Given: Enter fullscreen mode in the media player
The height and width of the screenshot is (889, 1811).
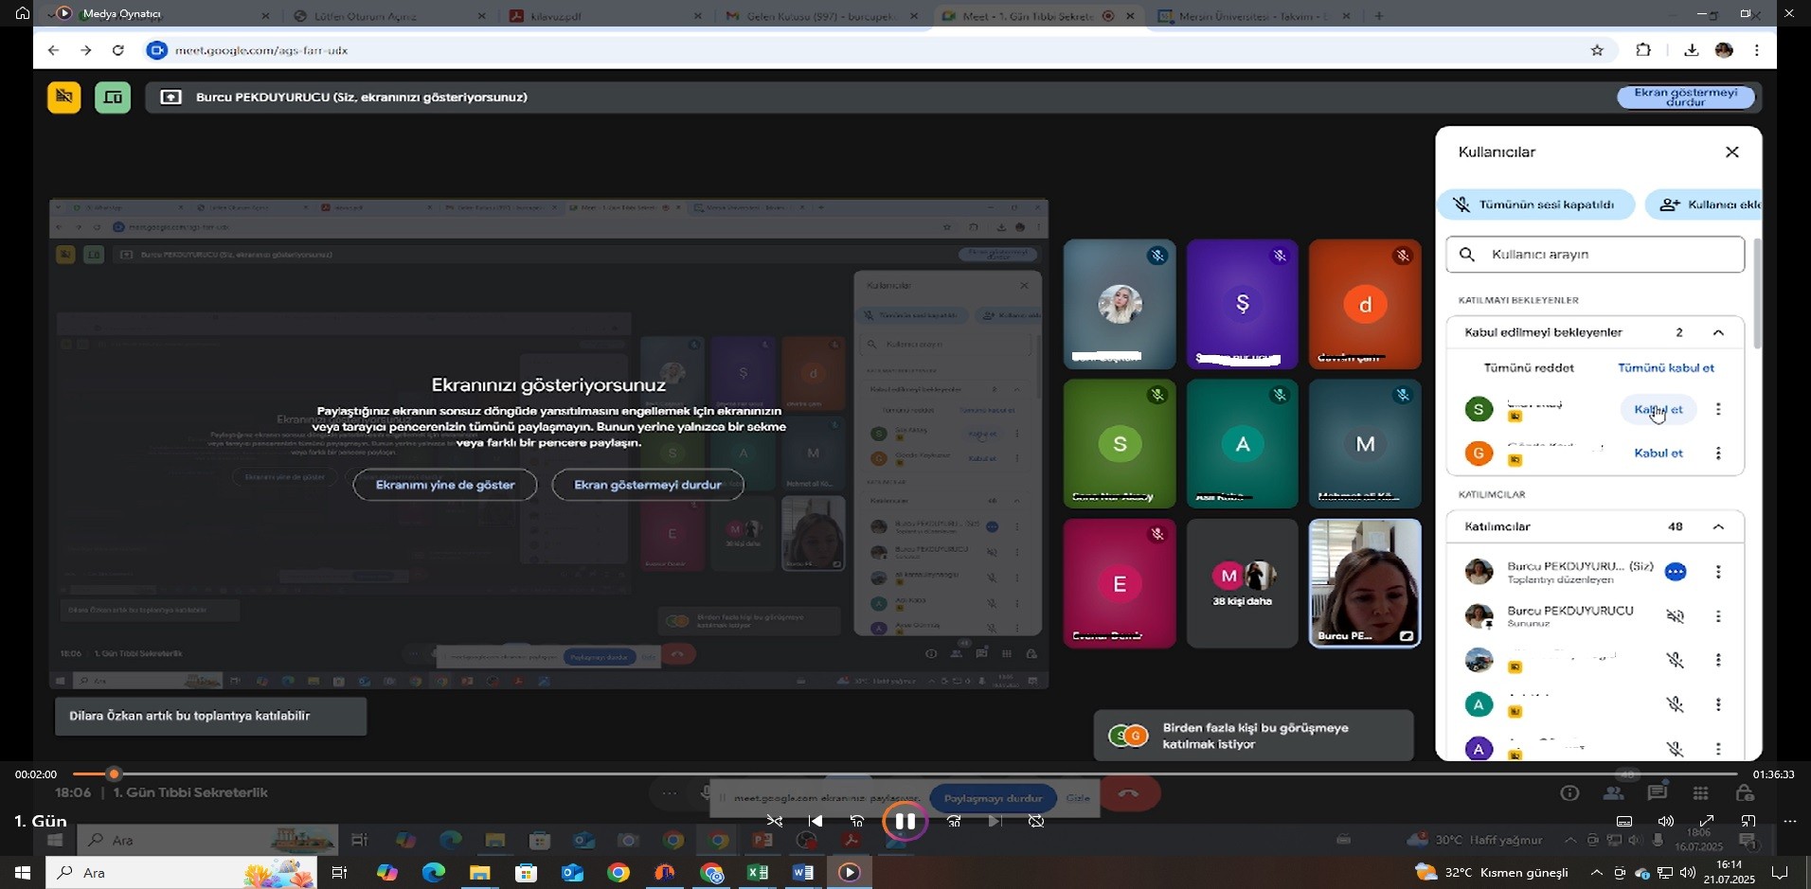Looking at the screenshot, I should tap(1706, 821).
